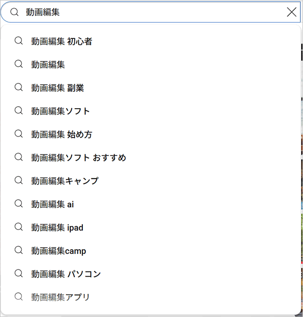This screenshot has width=303, height=317.
Task: Pick the 動画編集camp suggestion
Action: (59, 251)
